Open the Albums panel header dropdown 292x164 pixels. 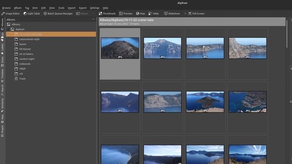[x=93, y=20]
